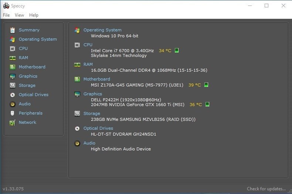Click the Storage hard drive icon in sidebar

pos(13,85)
